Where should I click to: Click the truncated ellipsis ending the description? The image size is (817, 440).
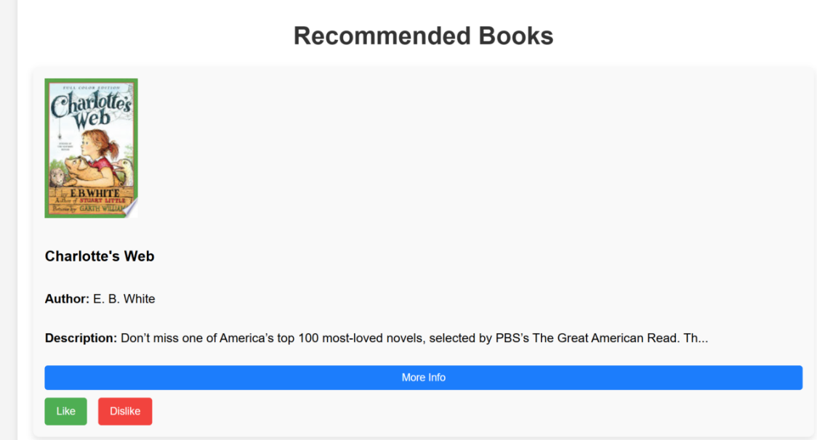tap(702, 339)
